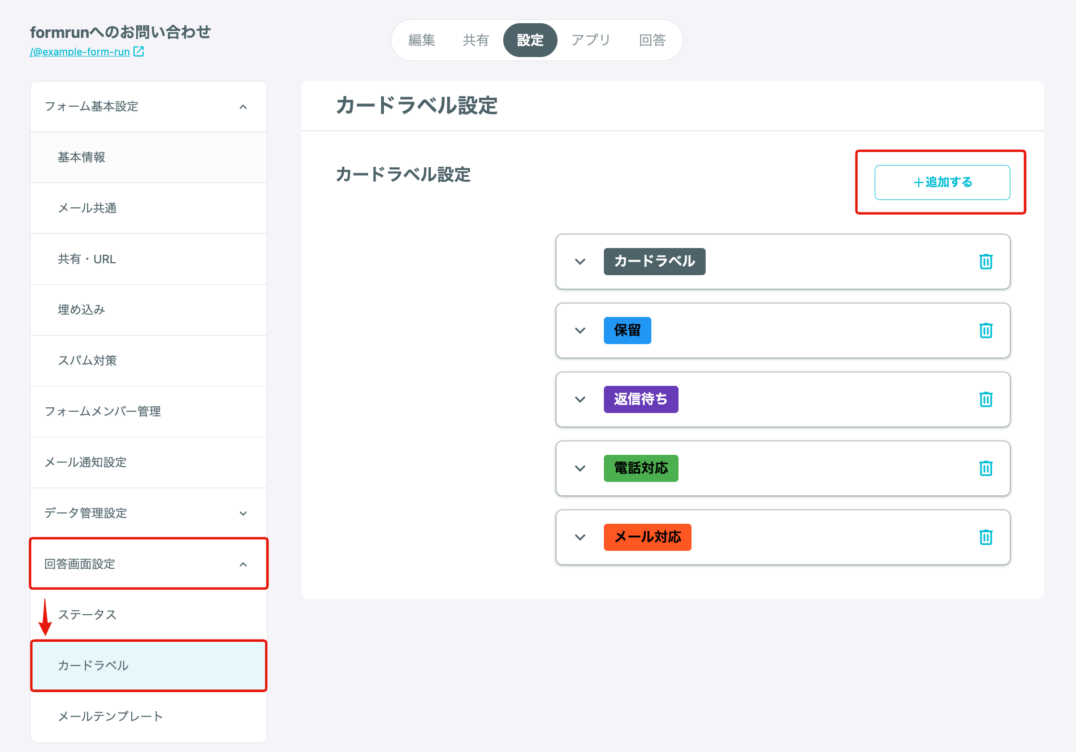Open 基本情報 in the sidebar
Viewport: 1076px width, 752px height.
[x=149, y=158]
